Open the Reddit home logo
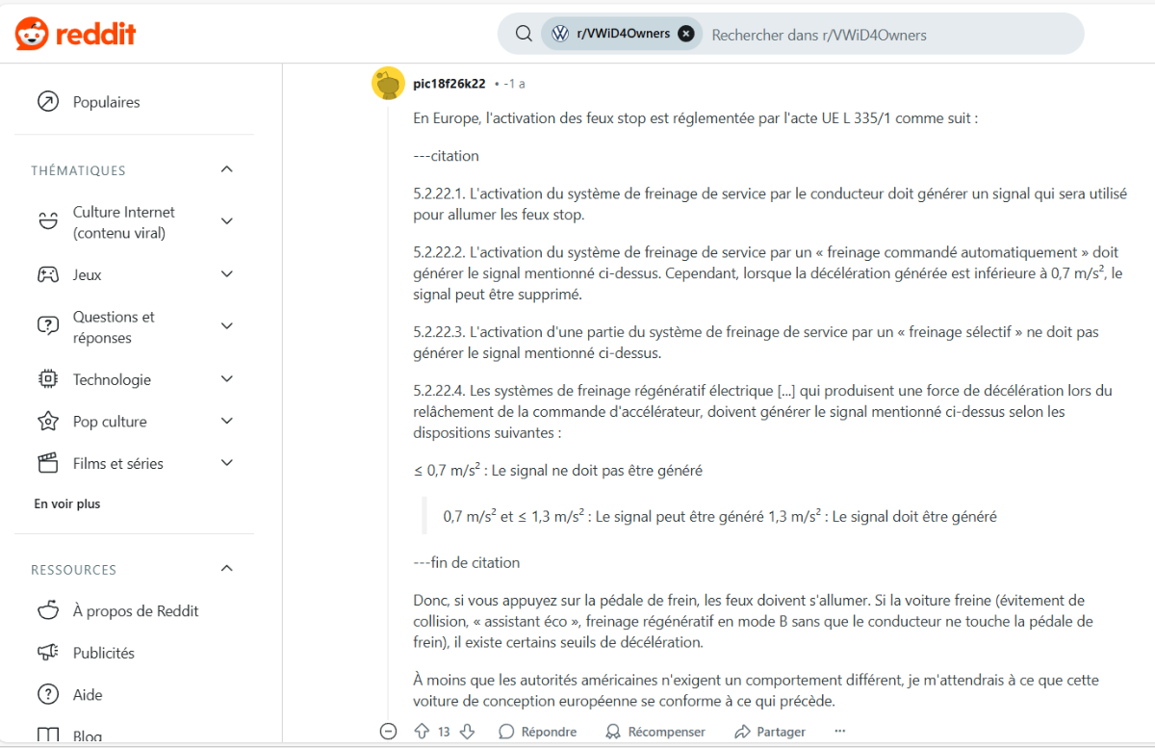Viewport: 1155px width, 748px height. [x=76, y=35]
